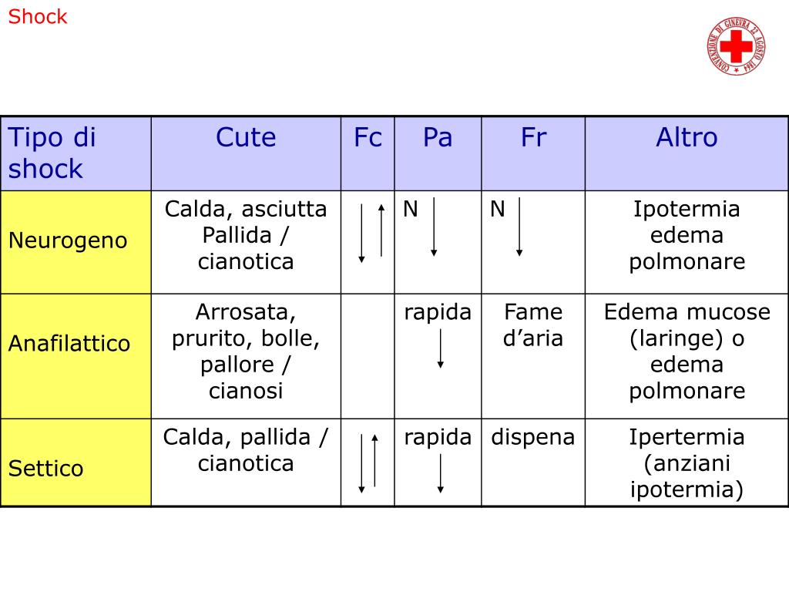Select the Fame d'aria cell
The image size is (789, 592).
pos(533,356)
